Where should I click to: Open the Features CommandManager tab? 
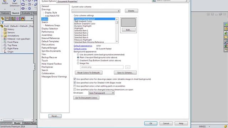(x=5, y=13)
